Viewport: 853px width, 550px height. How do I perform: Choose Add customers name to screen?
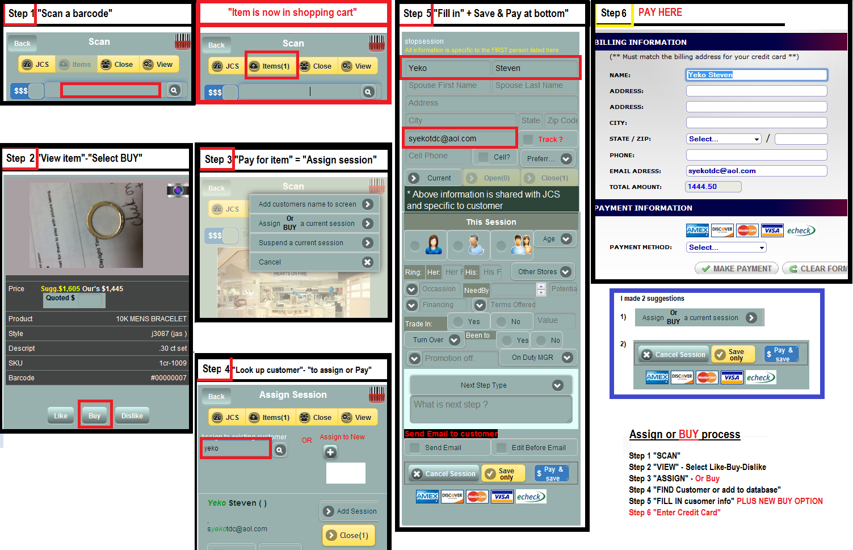(314, 204)
